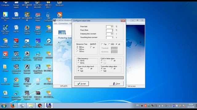Set transmitter failure alarm off
Screen dimensions: 197x110
(x=112, y=68)
